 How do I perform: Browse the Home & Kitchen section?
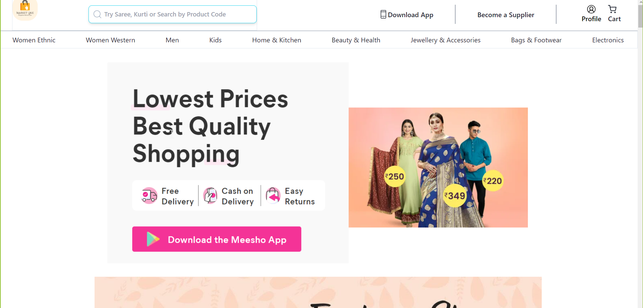(x=277, y=40)
